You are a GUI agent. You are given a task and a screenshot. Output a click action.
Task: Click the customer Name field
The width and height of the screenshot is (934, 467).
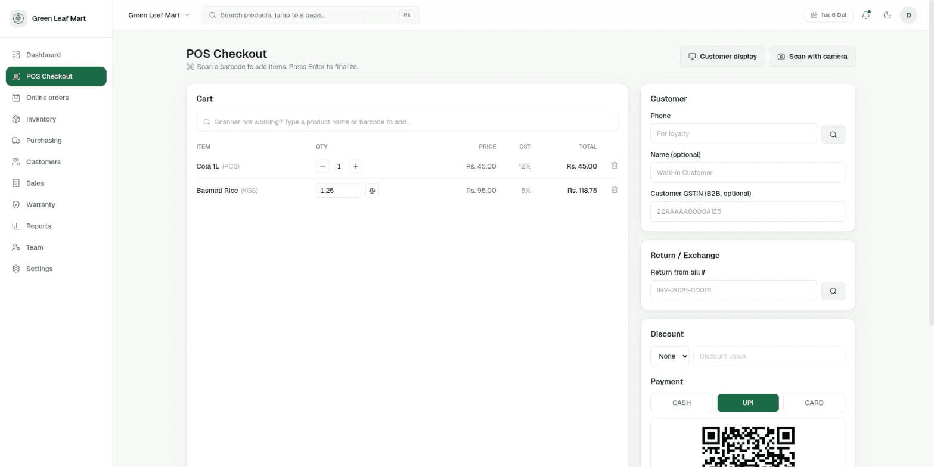pos(747,173)
